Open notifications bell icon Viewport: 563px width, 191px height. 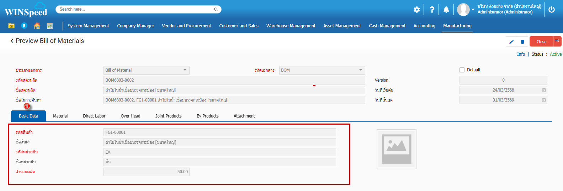[446, 10]
